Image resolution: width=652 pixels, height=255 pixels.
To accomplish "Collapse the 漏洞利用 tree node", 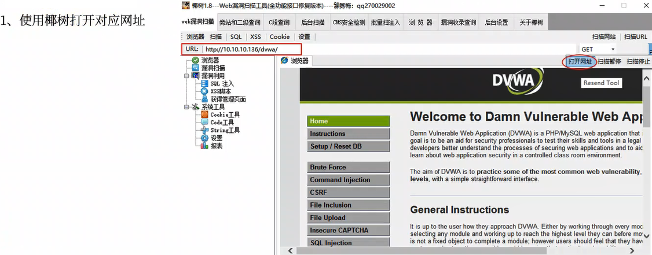I will (x=186, y=76).
